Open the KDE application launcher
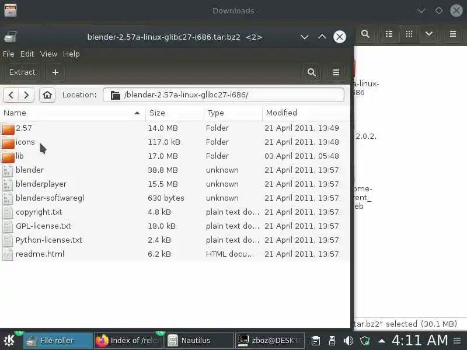The height and width of the screenshot is (350, 467). click(x=9, y=341)
